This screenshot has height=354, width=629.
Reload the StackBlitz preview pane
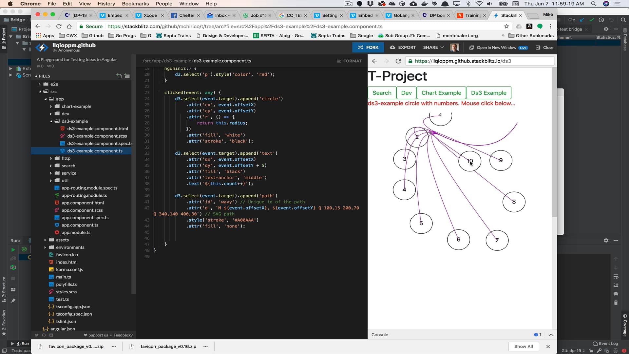point(398,61)
